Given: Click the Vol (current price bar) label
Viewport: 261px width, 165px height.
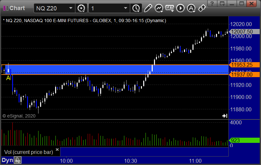Looking at the screenshot, I should [x=28, y=152].
